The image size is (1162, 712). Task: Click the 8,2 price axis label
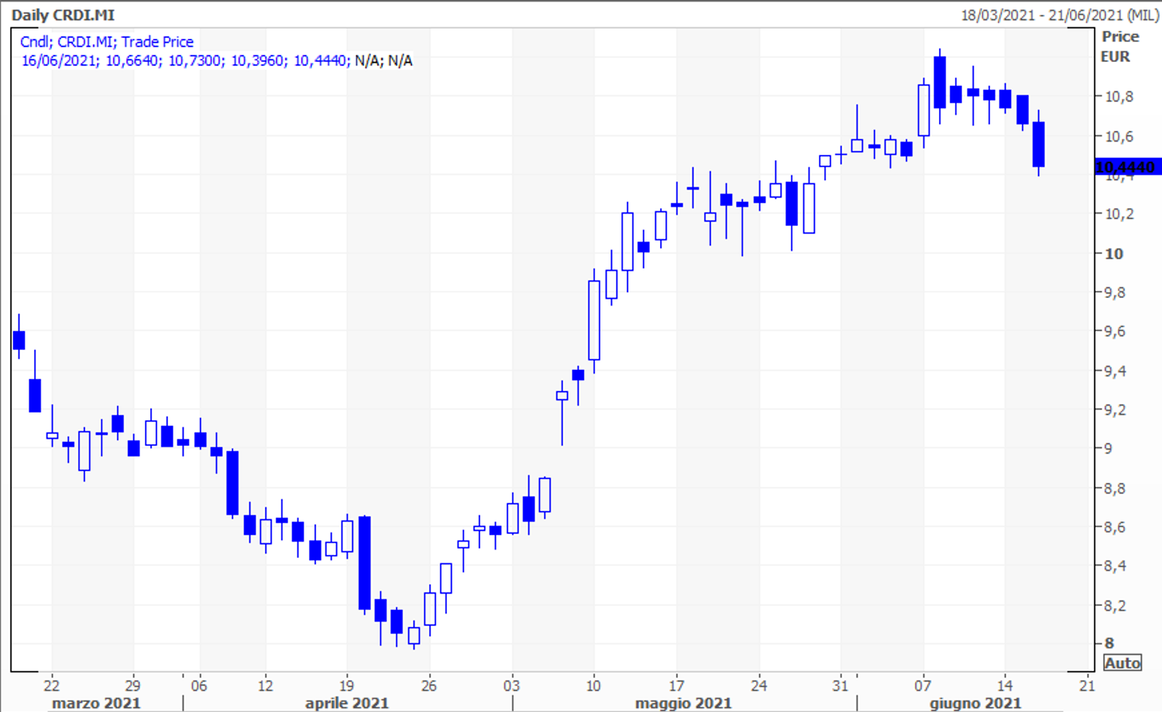(x=1116, y=605)
